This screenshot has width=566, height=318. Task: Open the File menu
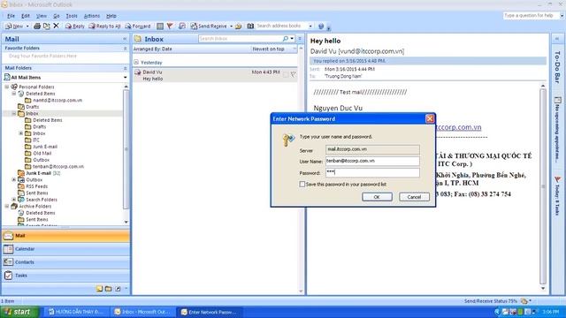[11, 16]
